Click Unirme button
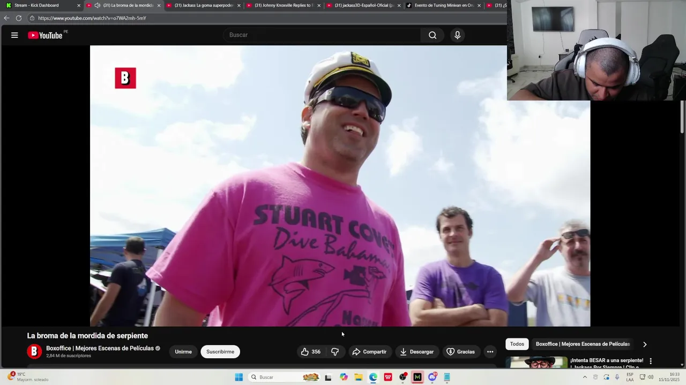 point(183,352)
